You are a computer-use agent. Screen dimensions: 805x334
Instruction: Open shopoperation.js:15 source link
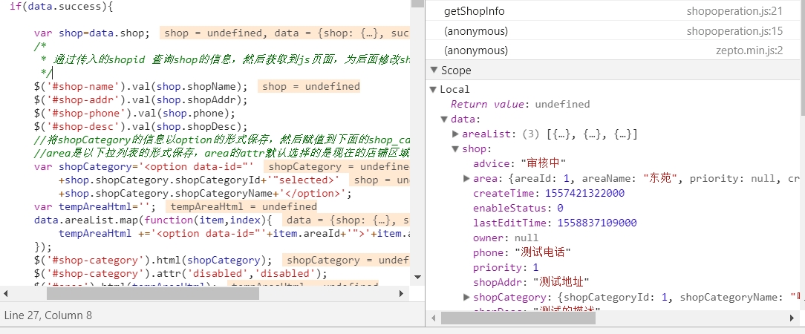coord(734,31)
